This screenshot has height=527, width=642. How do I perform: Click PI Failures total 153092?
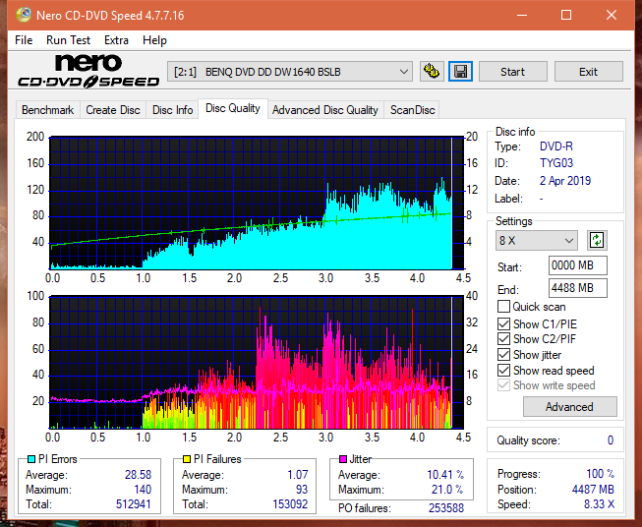[x=290, y=504]
